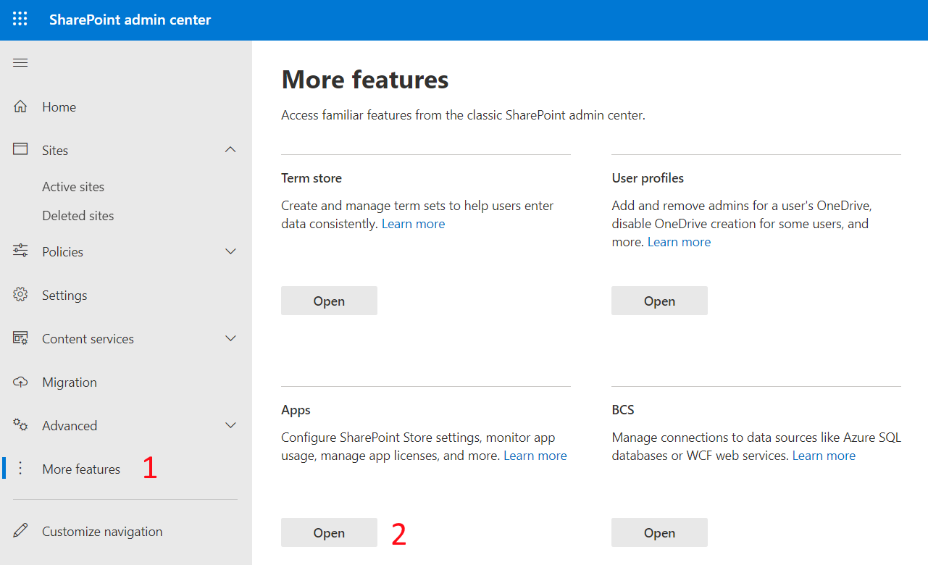
Task: Click the Settings gear icon
Action: [20, 295]
